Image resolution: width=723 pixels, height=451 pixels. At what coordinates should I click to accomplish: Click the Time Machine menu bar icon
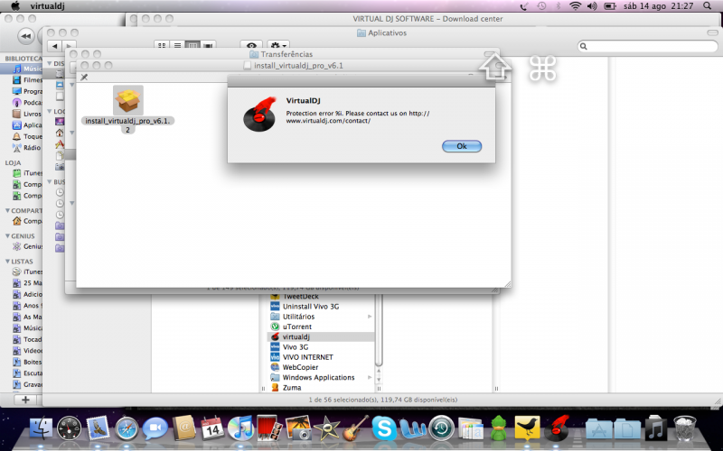tap(541, 6)
